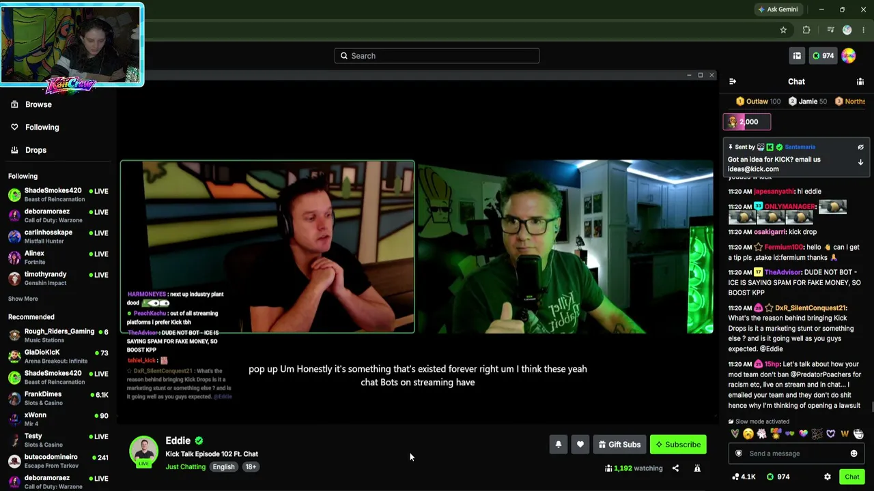874x491 pixels.
Task: Subscribe to Eddie's channel
Action: (678, 445)
